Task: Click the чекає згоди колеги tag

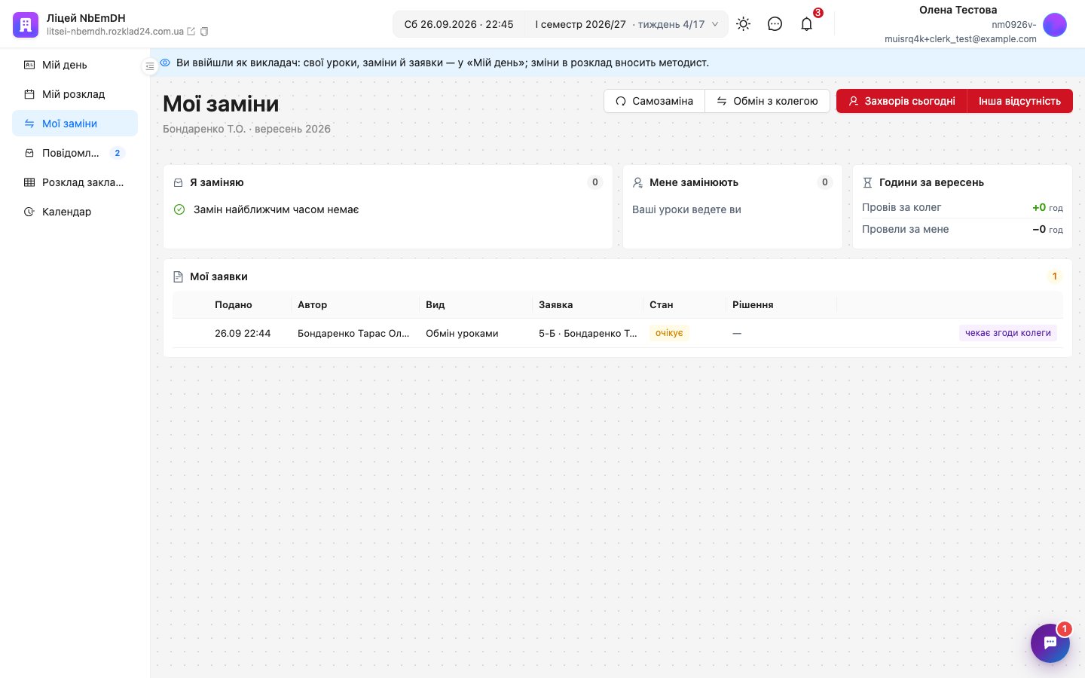Action: (1008, 333)
